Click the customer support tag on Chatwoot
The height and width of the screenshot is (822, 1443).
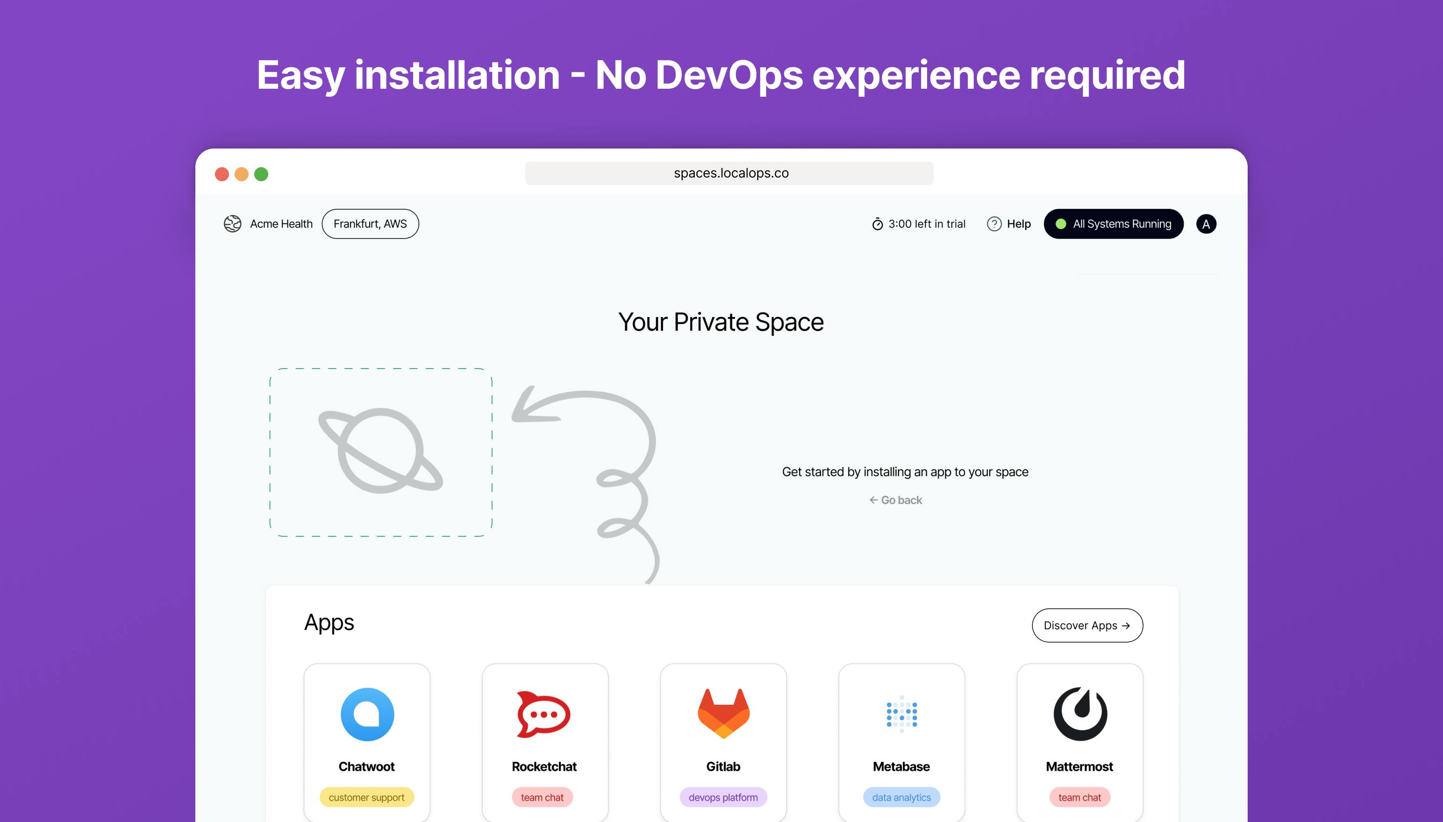[x=366, y=797]
